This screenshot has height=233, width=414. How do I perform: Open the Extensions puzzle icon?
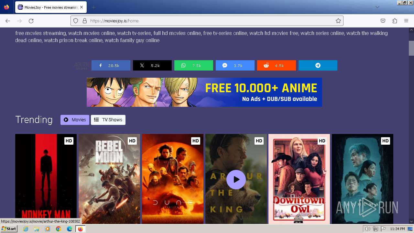pyautogui.click(x=395, y=21)
